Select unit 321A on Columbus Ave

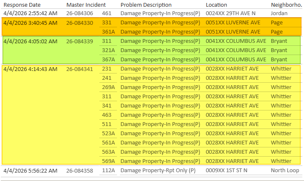[x=108, y=50]
